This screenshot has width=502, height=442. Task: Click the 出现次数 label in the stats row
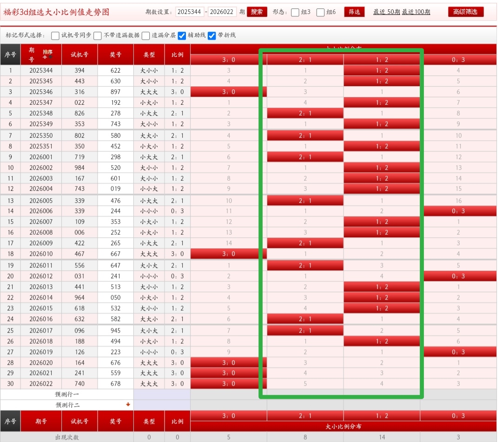pyautogui.click(x=67, y=437)
